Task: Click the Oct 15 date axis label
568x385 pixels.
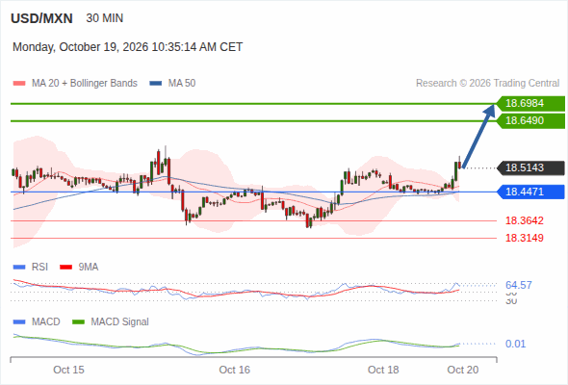Action: pyautogui.click(x=68, y=370)
